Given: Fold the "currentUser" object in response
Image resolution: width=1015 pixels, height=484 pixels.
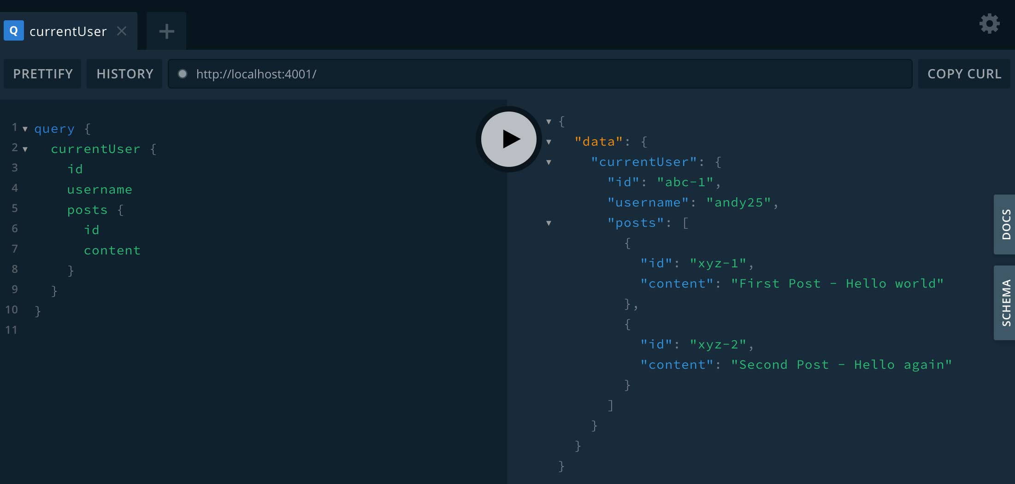Looking at the screenshot, I should tap(549, 162).
